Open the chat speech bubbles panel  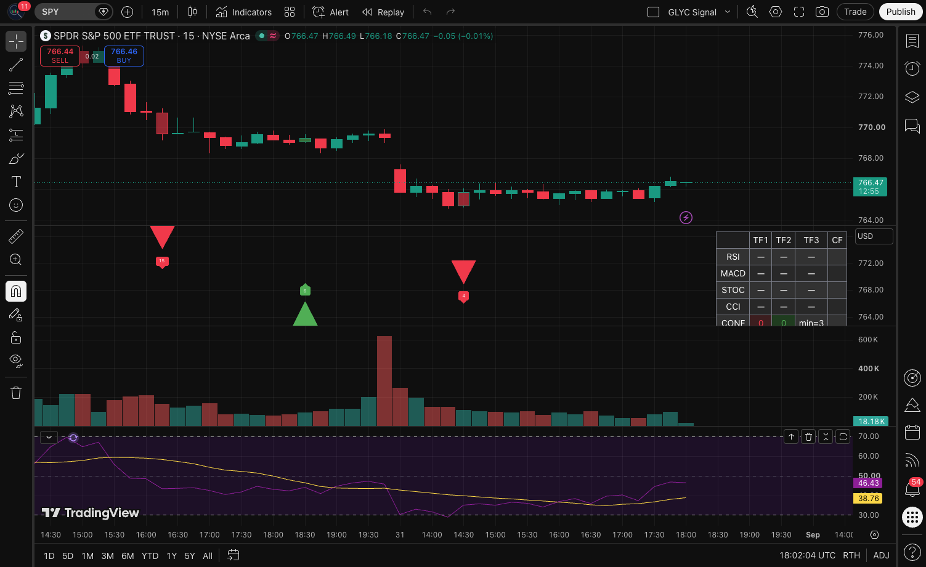(912, 126)
